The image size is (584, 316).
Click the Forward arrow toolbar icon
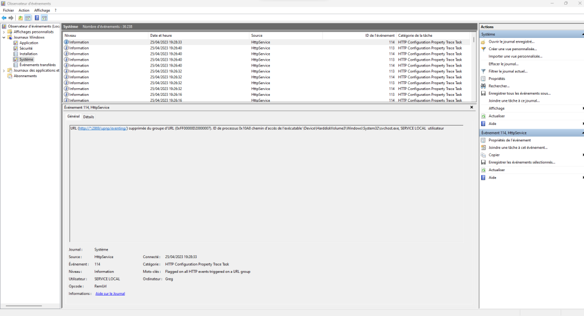tap(11, 18)
